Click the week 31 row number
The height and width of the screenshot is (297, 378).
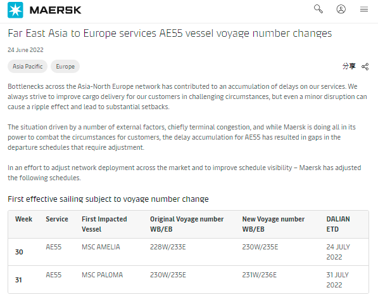tap(18, 280)
